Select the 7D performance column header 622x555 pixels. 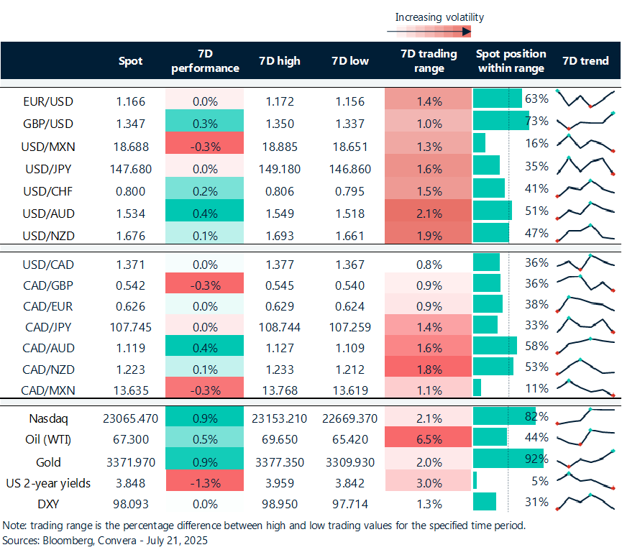(x=205, y=60)
